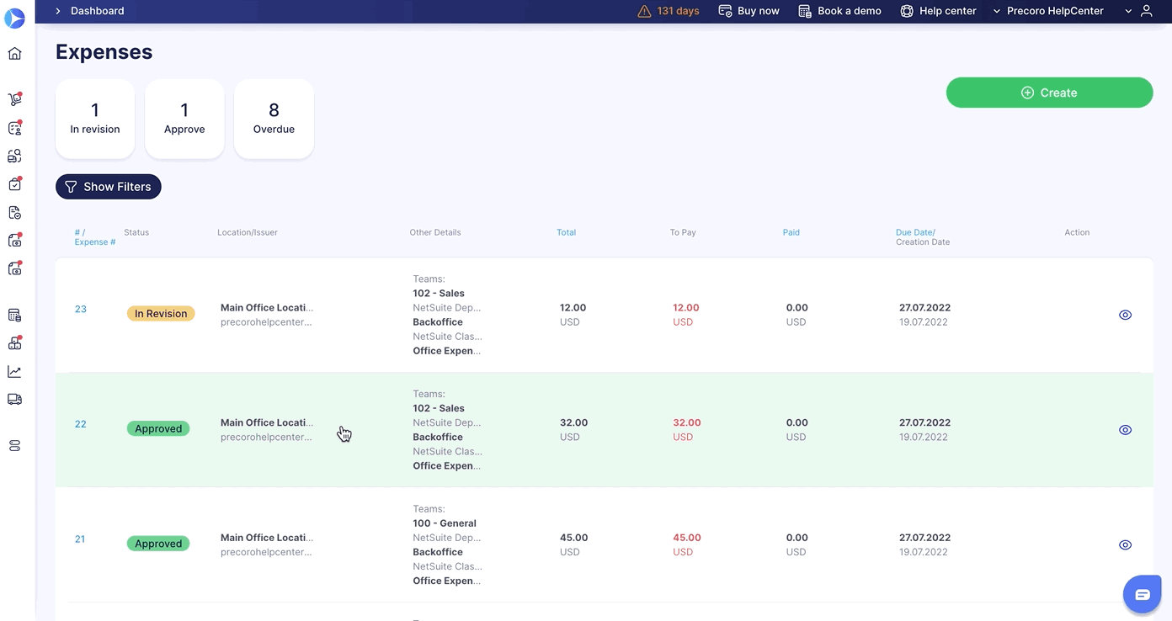Show the Filters panel

108,187
